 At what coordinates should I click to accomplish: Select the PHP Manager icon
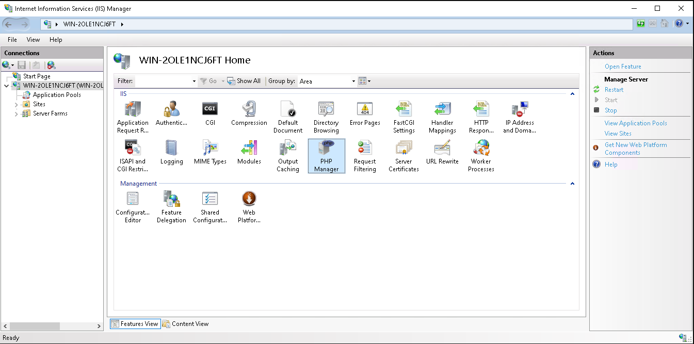point(326,156)
